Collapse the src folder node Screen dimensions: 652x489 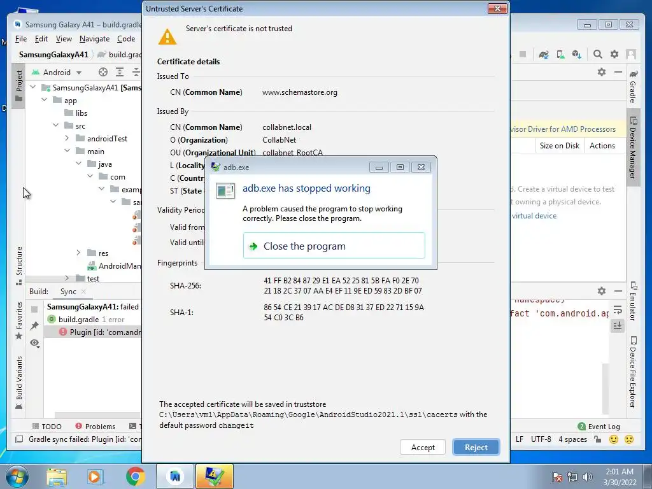(x=56, y=125)
